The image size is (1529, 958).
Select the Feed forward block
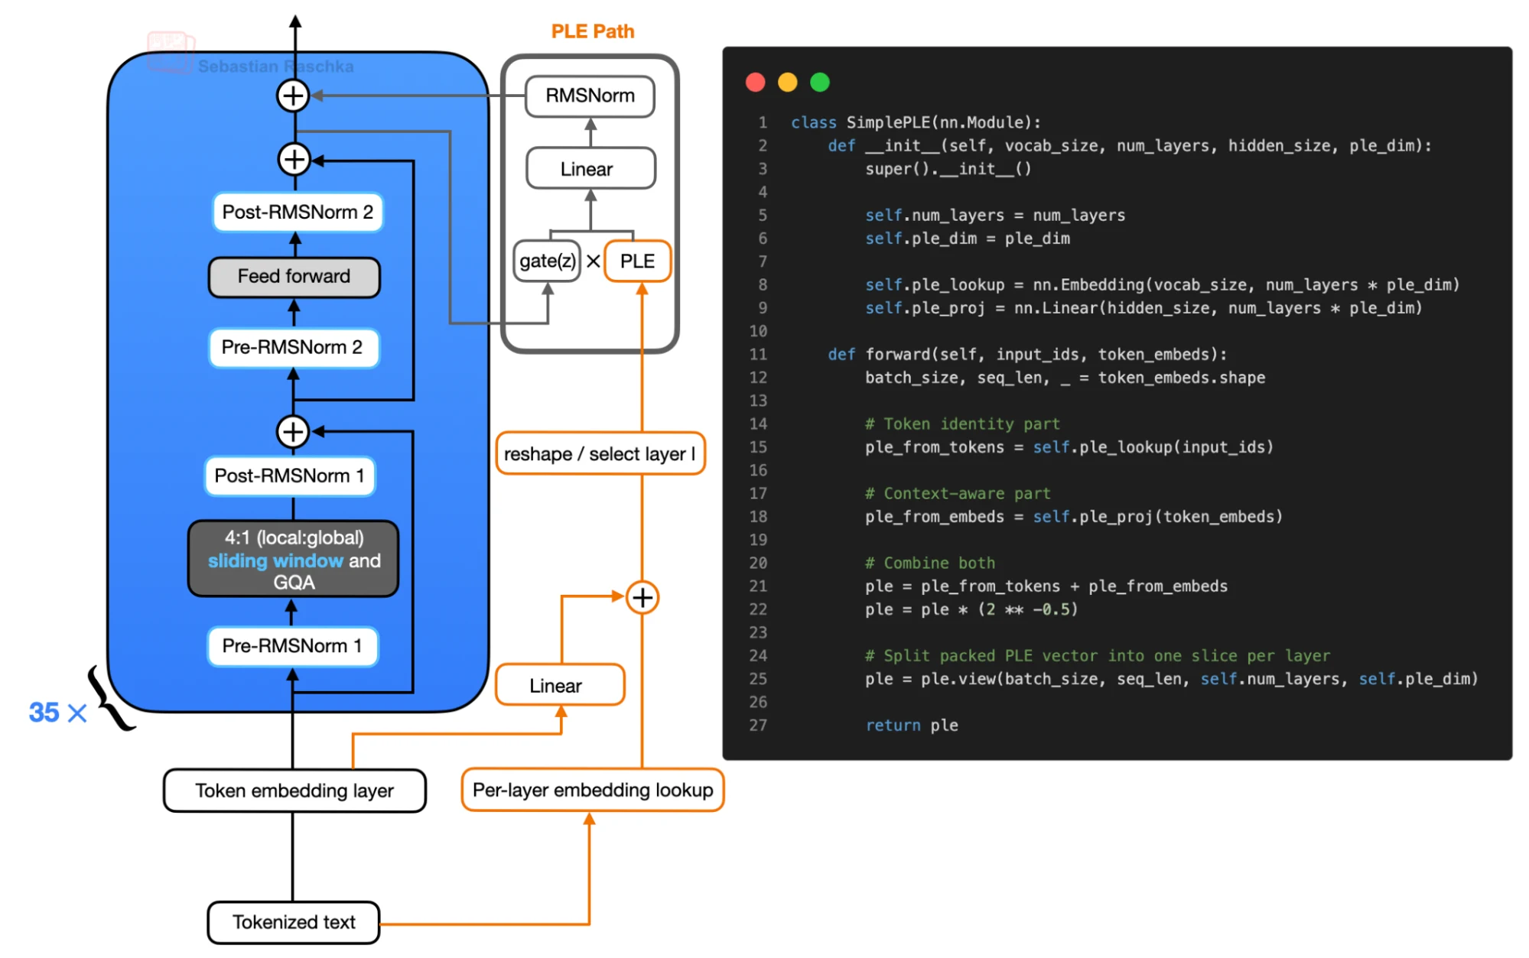click(x=294, y=277)
